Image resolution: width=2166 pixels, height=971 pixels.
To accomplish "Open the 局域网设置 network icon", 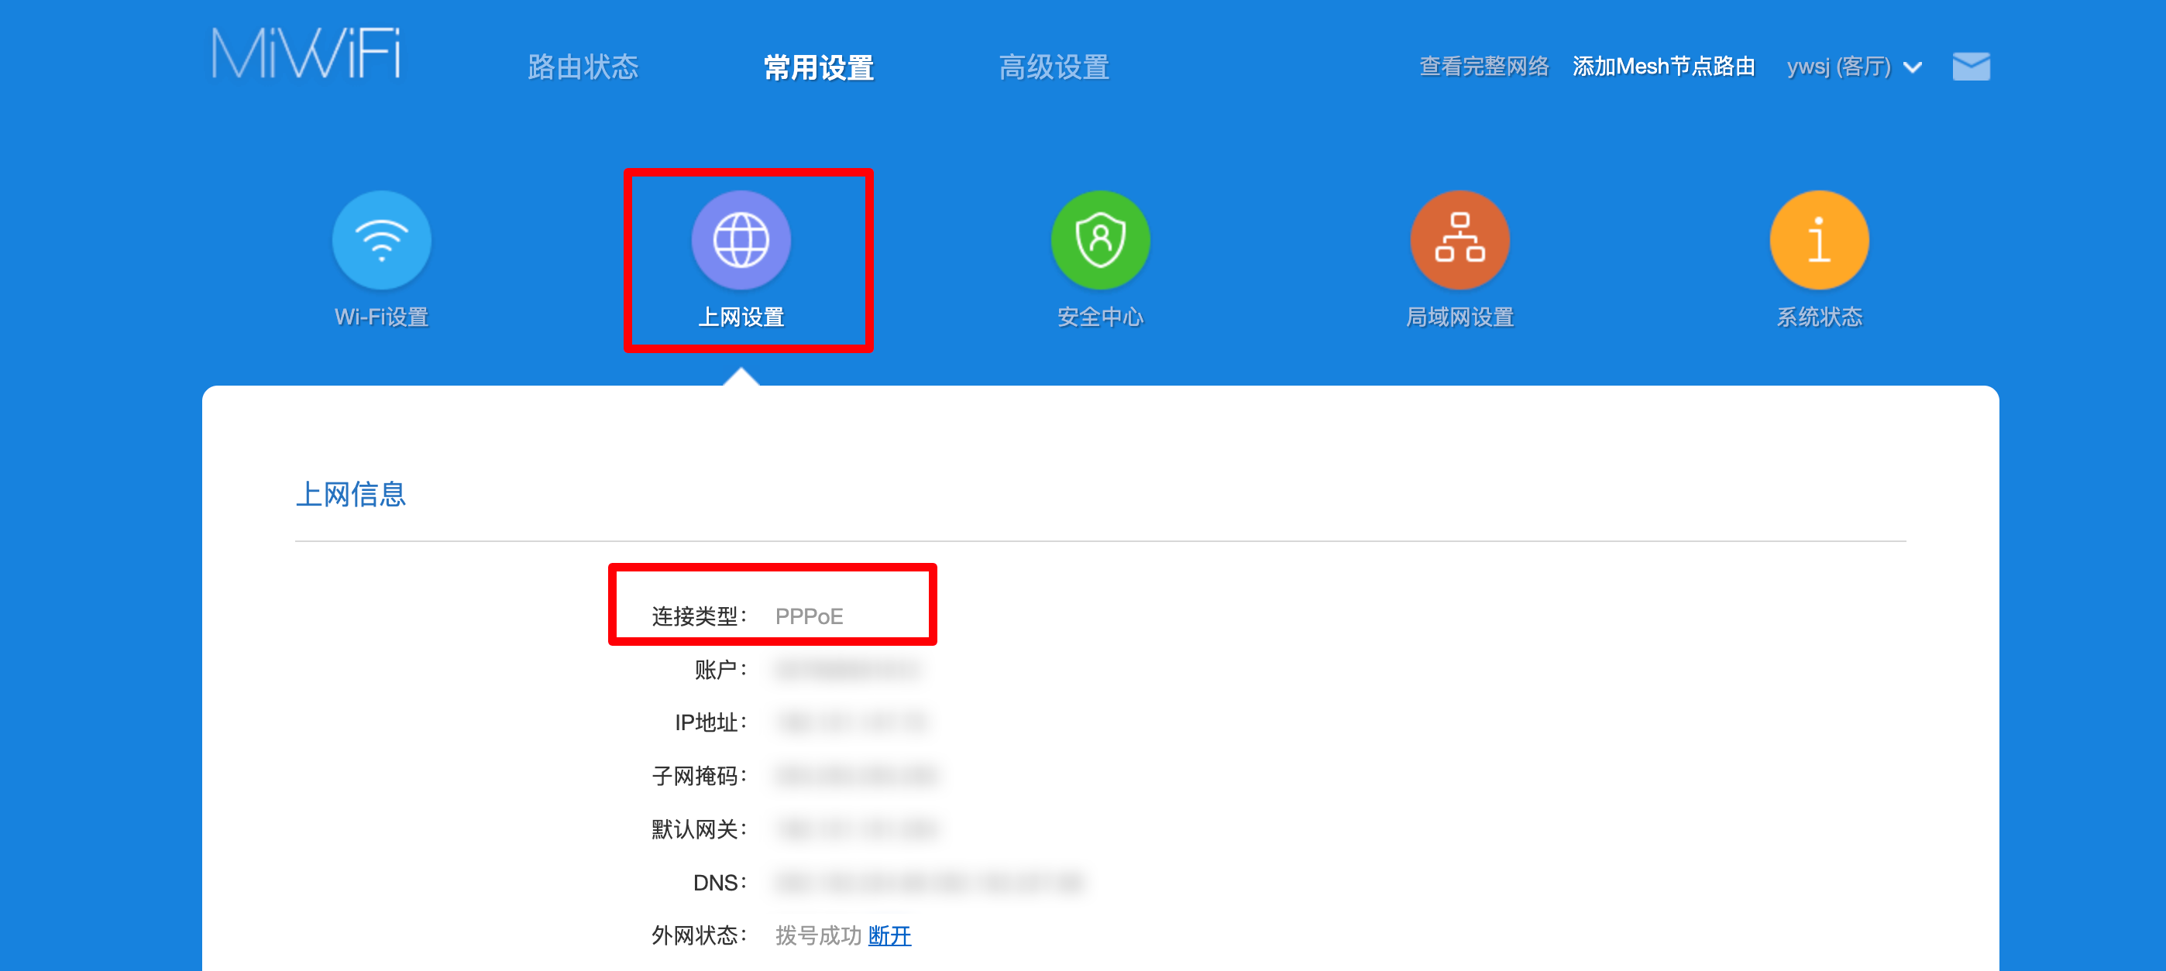I will (x=1459, y=239).
